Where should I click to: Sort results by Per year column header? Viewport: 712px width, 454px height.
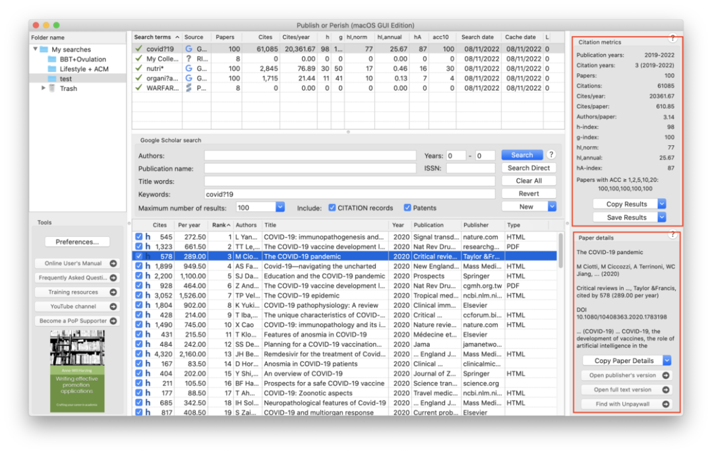[x=189, y=225]
